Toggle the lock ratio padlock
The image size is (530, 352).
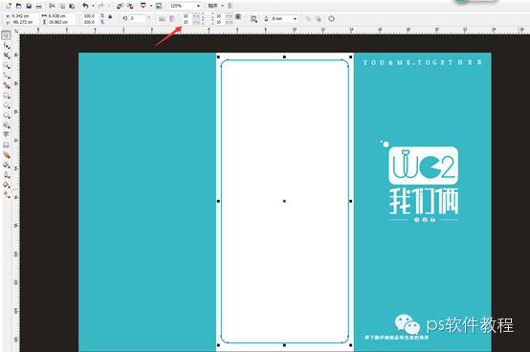[110, 16]
